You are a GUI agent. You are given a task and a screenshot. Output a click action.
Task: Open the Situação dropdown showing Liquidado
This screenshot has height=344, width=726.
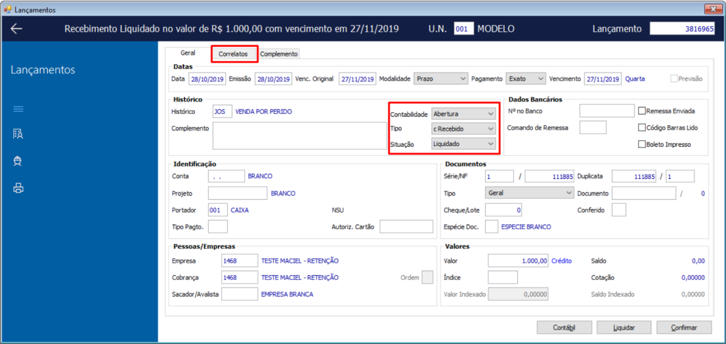coord(463,143)
